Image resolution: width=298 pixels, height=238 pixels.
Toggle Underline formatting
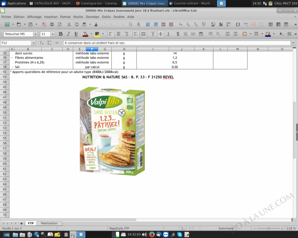76,34
